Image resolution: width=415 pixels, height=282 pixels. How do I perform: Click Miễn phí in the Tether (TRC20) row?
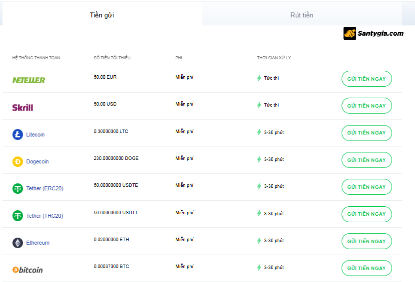point(184,213)
